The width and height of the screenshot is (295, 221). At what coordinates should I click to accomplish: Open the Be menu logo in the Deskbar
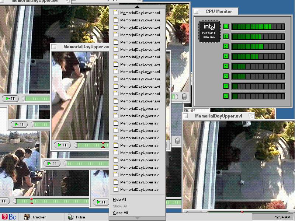click(x=9, y=217)
